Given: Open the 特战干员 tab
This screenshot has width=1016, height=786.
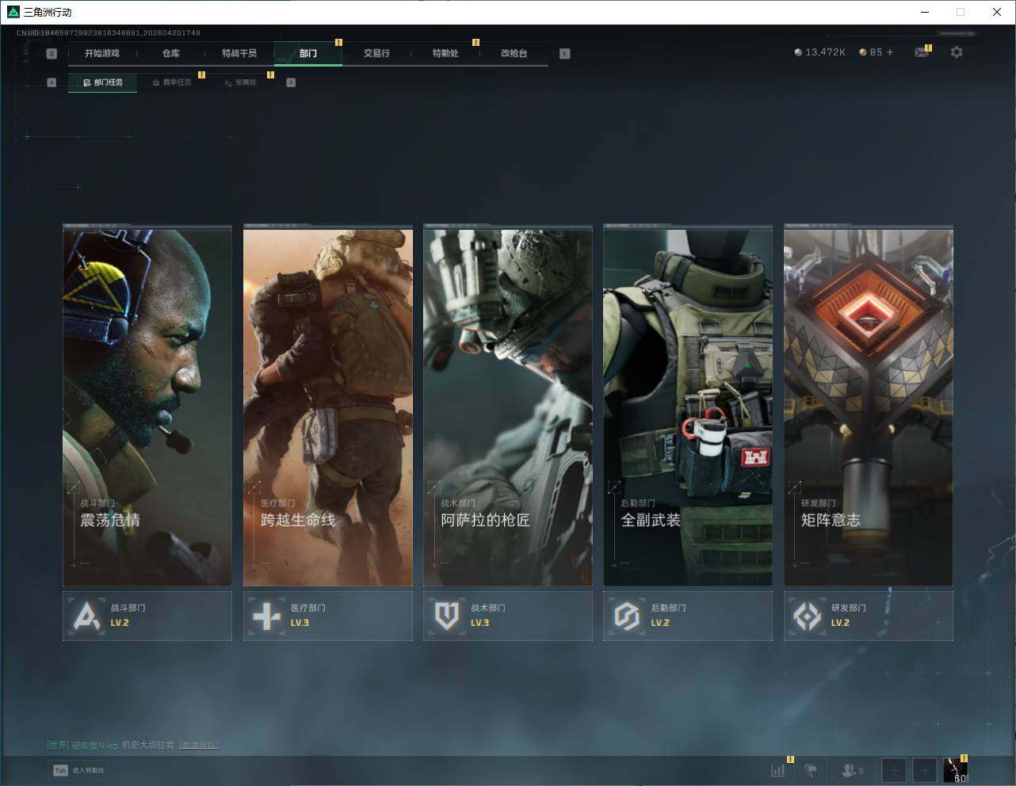Looking at the screenshot, I should tap(239, 53).
